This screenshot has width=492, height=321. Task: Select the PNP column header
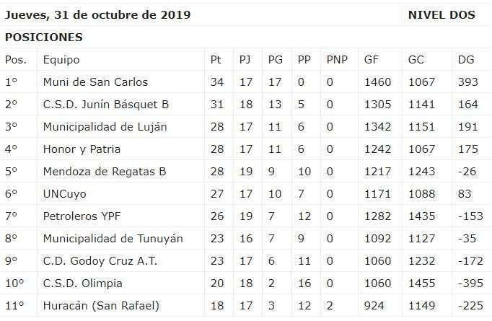click(337, 60)
